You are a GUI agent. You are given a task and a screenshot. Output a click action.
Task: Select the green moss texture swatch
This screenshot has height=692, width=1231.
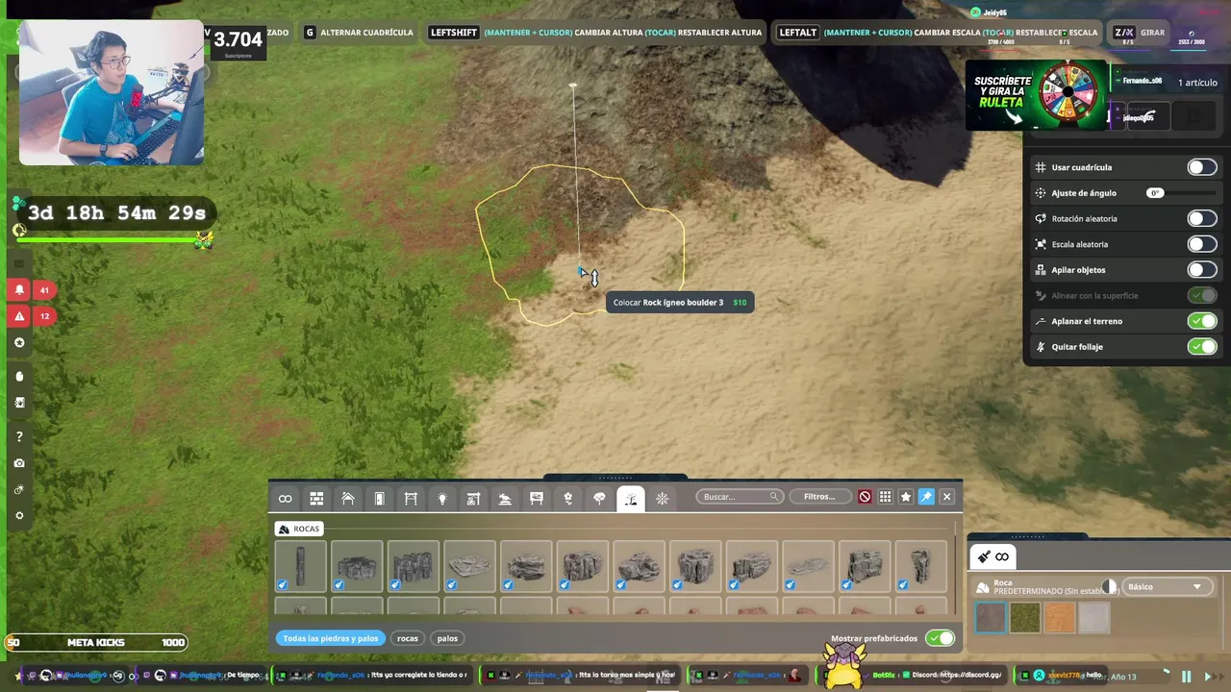pyautogui.click(x=1024, y=617)
